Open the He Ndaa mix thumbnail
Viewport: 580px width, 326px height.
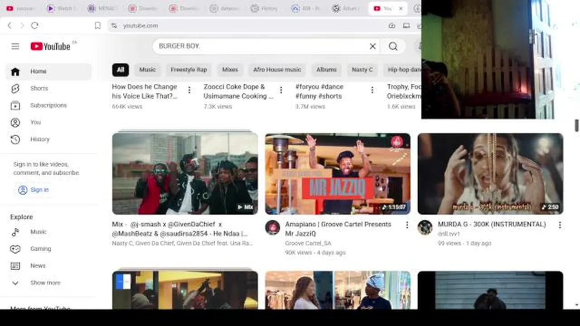tap(185, 173)
